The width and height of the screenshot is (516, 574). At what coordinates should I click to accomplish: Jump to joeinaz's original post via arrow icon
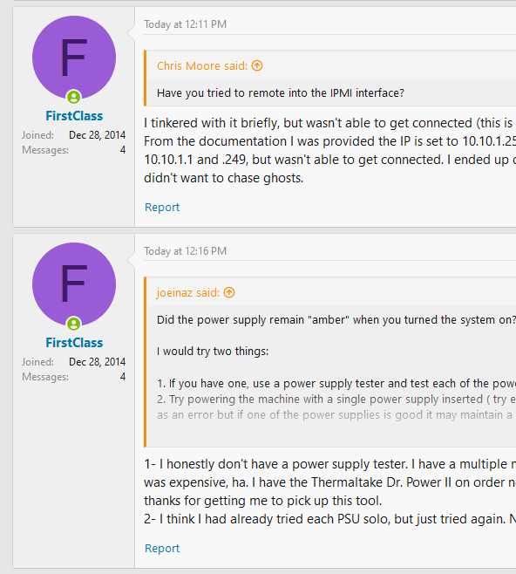pyautogui.click(x=229, y=292)
